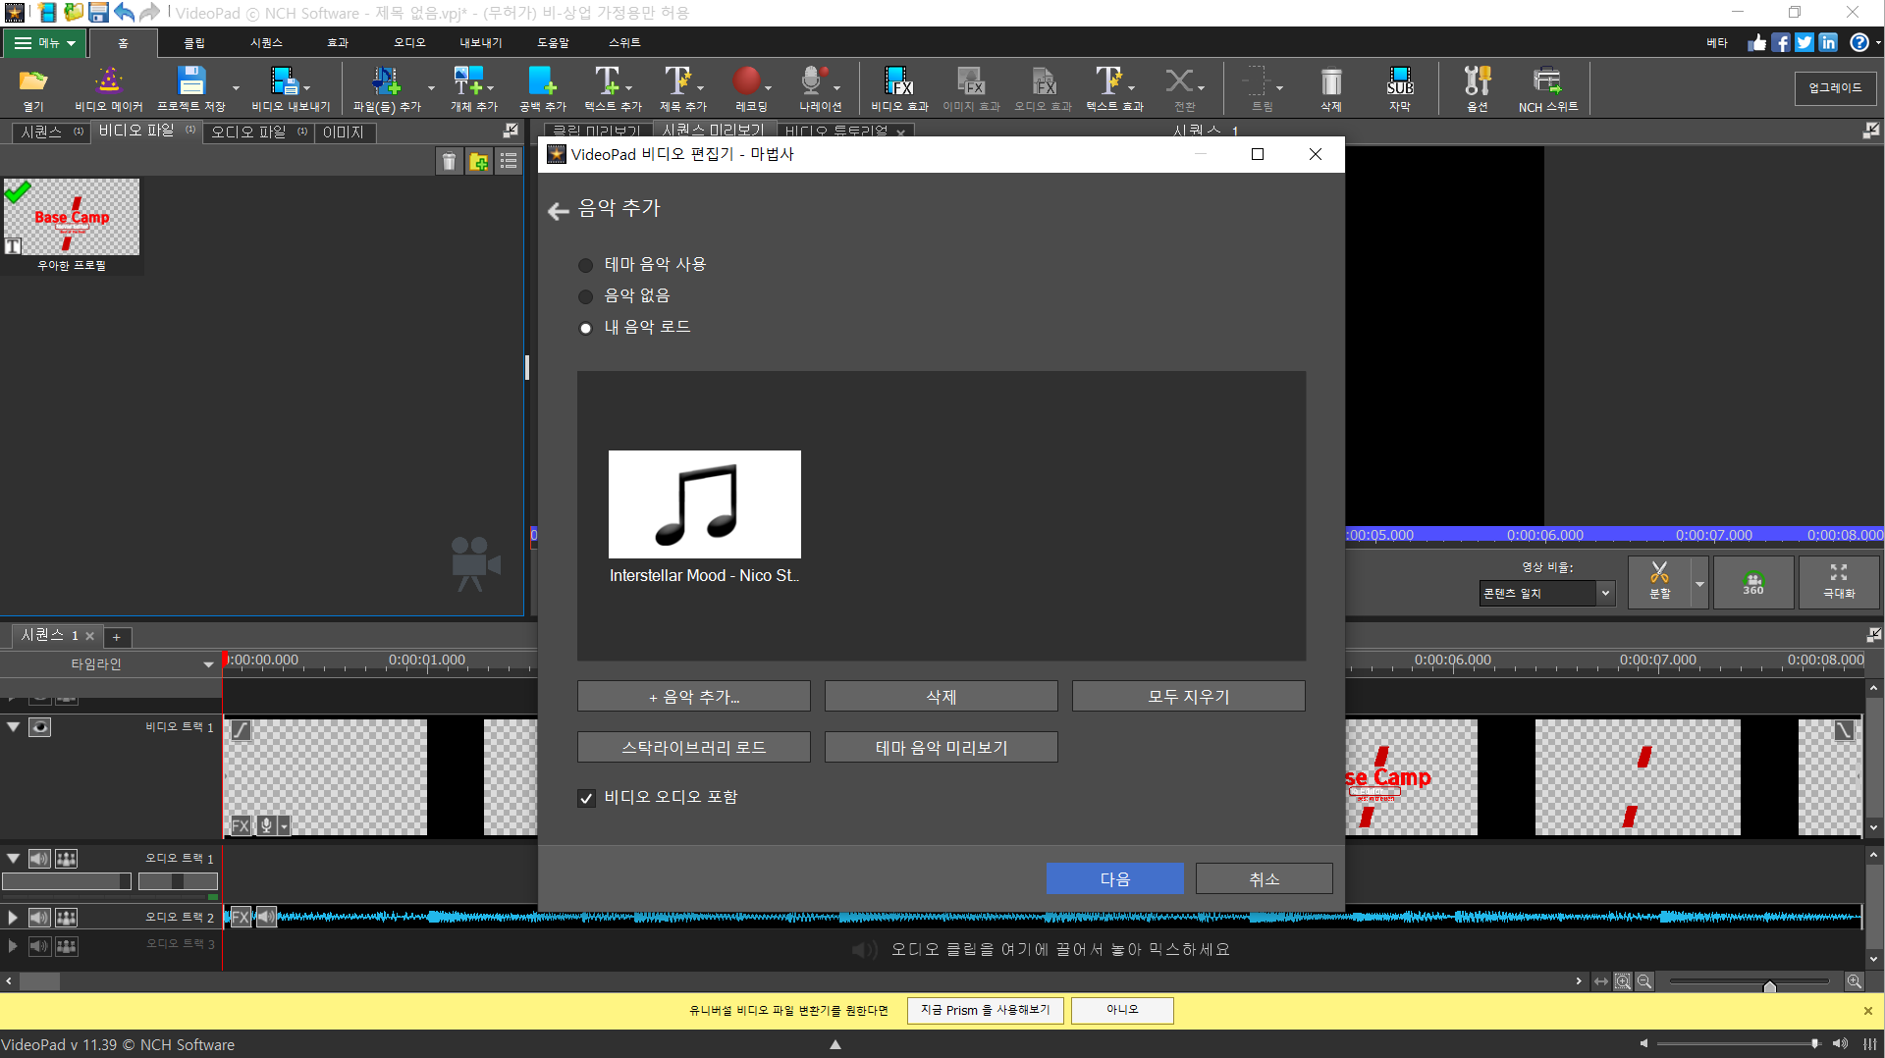This screenshot has width=1885, height=1058.
Task: Collapse 비디오 트랙 1 triangle
Action: coord(14,727)
